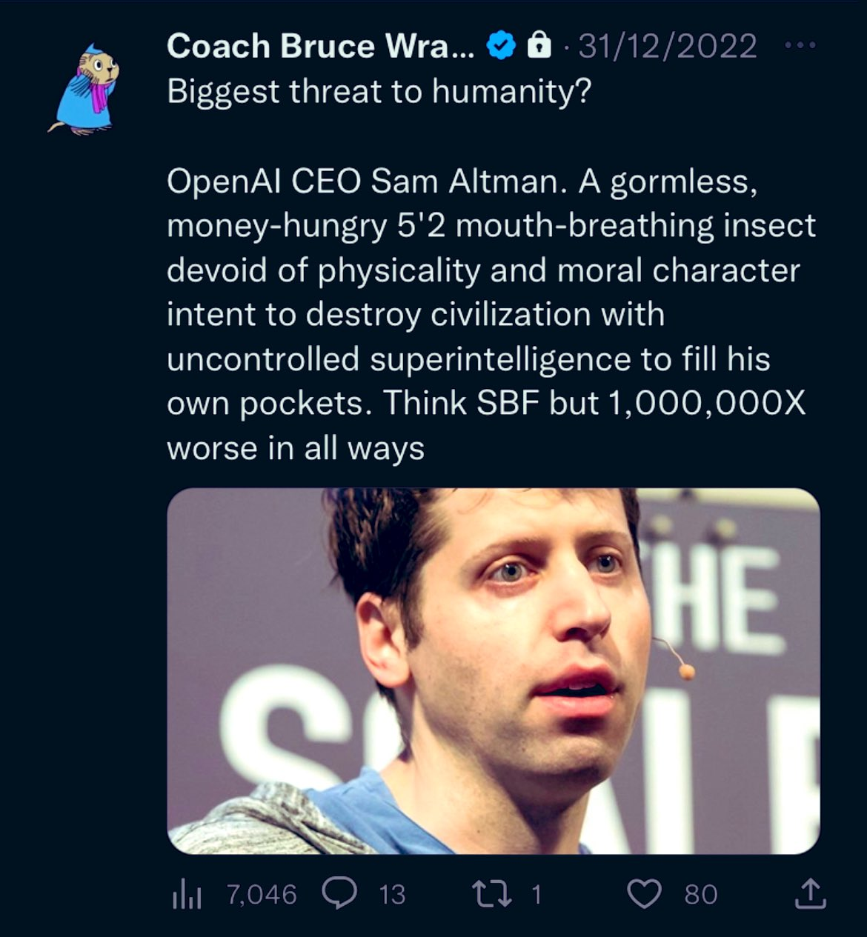Click the 80 likes count
Screen dimensions: 867x937
coord(700,895)
